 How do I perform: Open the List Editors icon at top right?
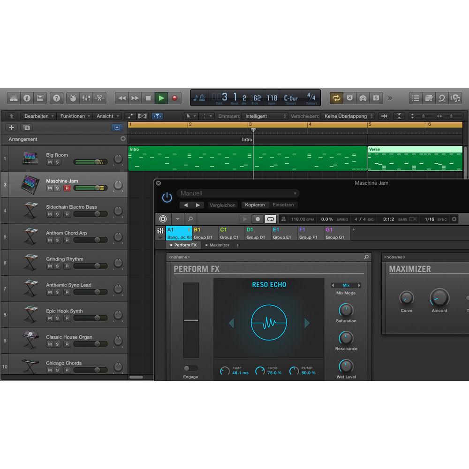click(415, 98)
